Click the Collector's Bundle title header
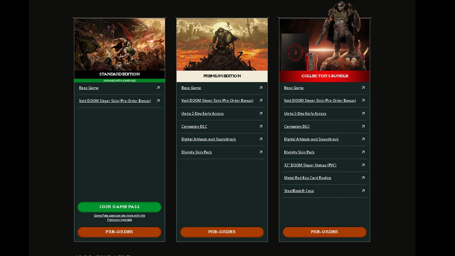The width and height of the screenshot is (455, 256). coord(325,76)
